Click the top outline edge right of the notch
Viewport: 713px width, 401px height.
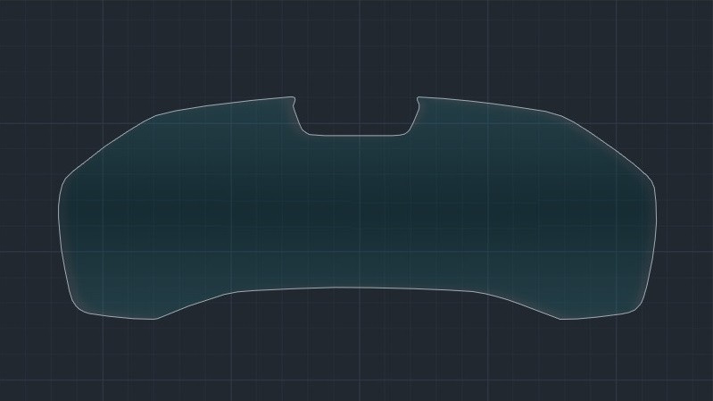[x=486, y=104]
